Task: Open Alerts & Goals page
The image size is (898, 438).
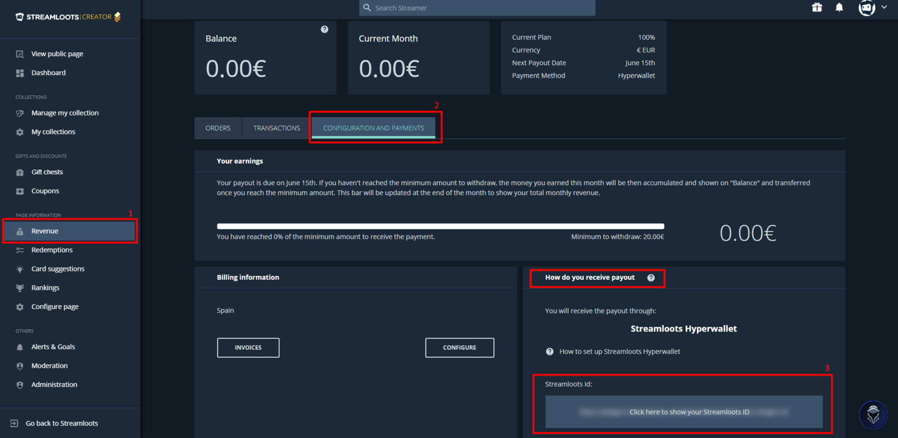Action: [x=53, y=347]
